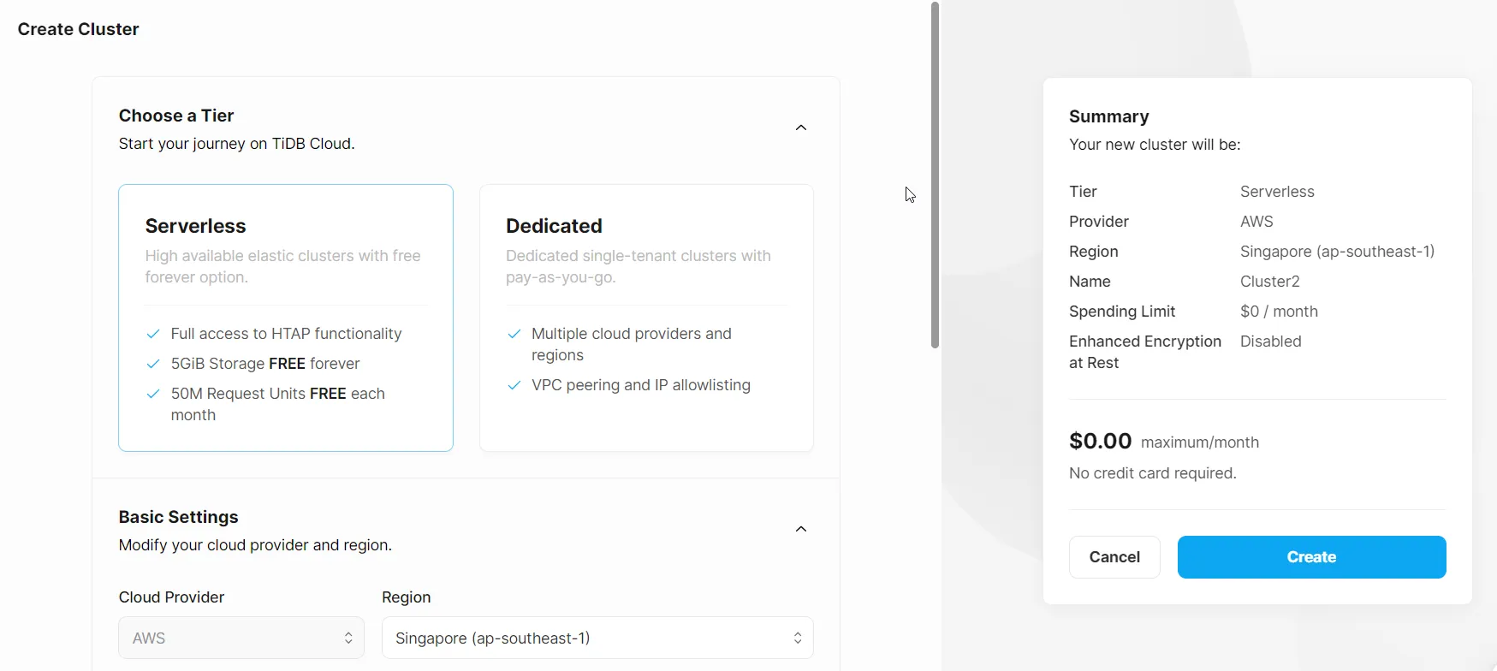Image resolution: width=1497 pixels, height=671 pixels.
Task: Click checkmark next to 5GiB Storage FREE
Action: pyautogui.click(x=153, y=364)
